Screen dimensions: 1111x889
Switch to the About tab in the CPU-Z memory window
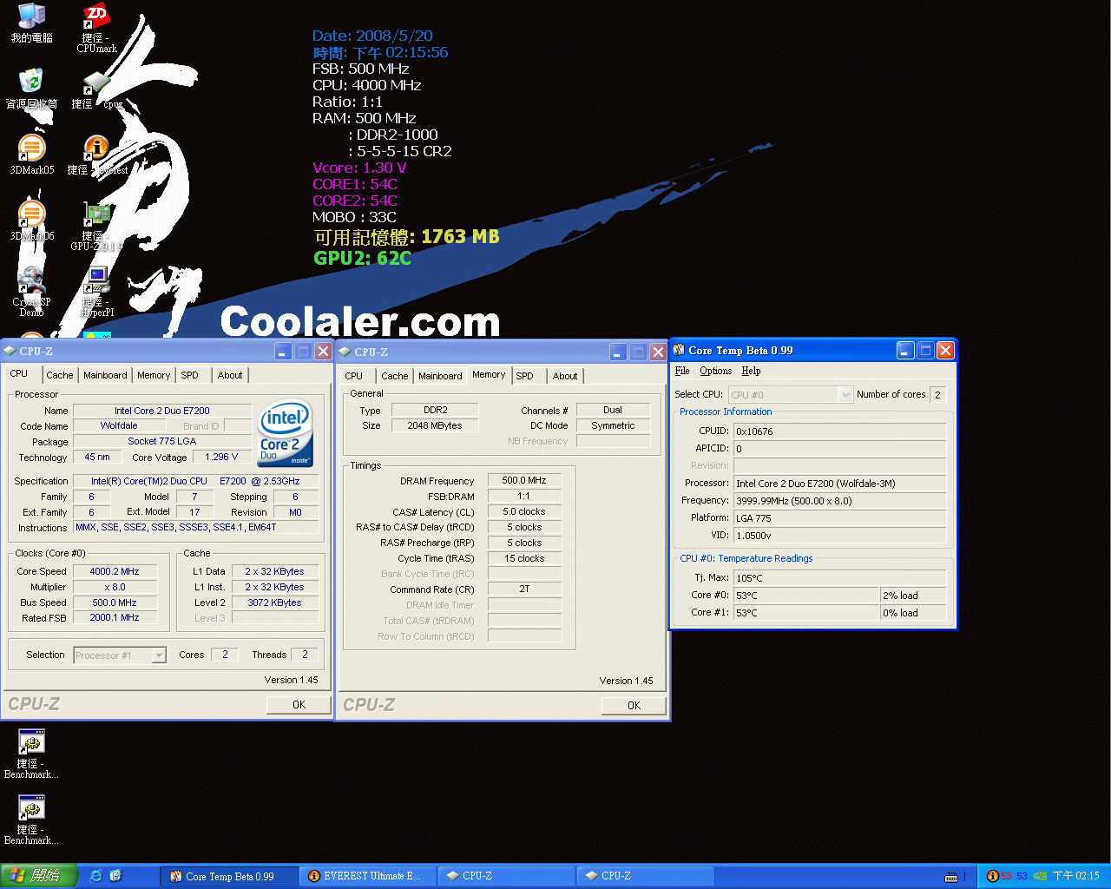pos(565,376)
